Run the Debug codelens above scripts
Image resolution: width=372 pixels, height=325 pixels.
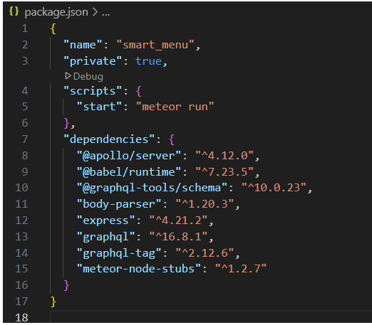coord(84,76)
